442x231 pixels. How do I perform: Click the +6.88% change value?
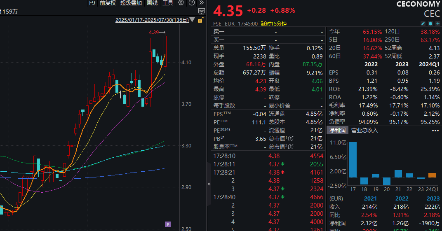282,10
